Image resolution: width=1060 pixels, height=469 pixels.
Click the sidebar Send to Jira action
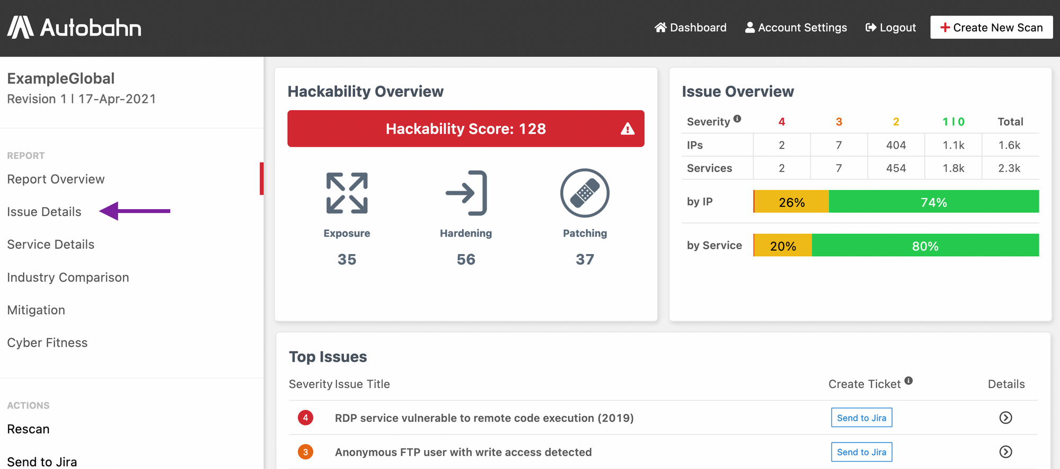(x=42, y=462)
